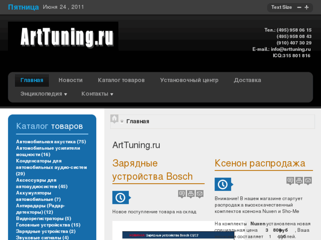The height and width of the screenshot is (240, 321).
Task: Open comments icon for Bosch article
Action: pos(182,194)
